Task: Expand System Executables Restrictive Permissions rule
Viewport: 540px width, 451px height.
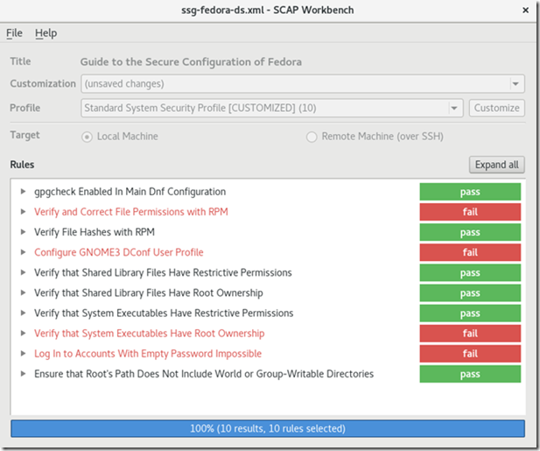Action: point(23,314)
